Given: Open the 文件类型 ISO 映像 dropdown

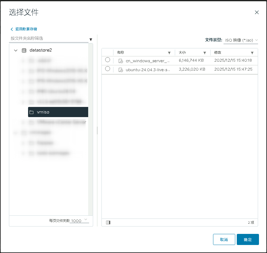Looking at the screenshot, I should [x=241, y=40].
